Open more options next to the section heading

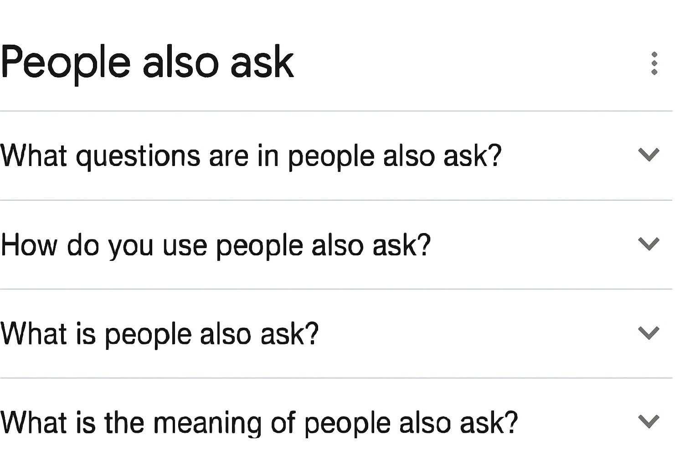pyautogui.click(x=654, y=63)
